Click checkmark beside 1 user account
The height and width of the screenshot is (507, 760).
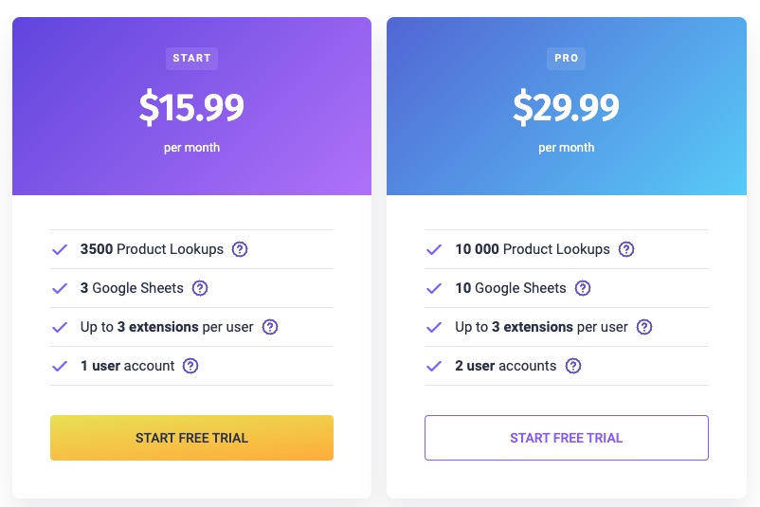pos(60,366)
